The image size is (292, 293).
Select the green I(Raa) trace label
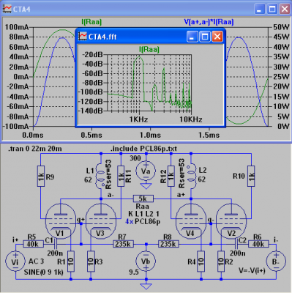tap(91, 22)
